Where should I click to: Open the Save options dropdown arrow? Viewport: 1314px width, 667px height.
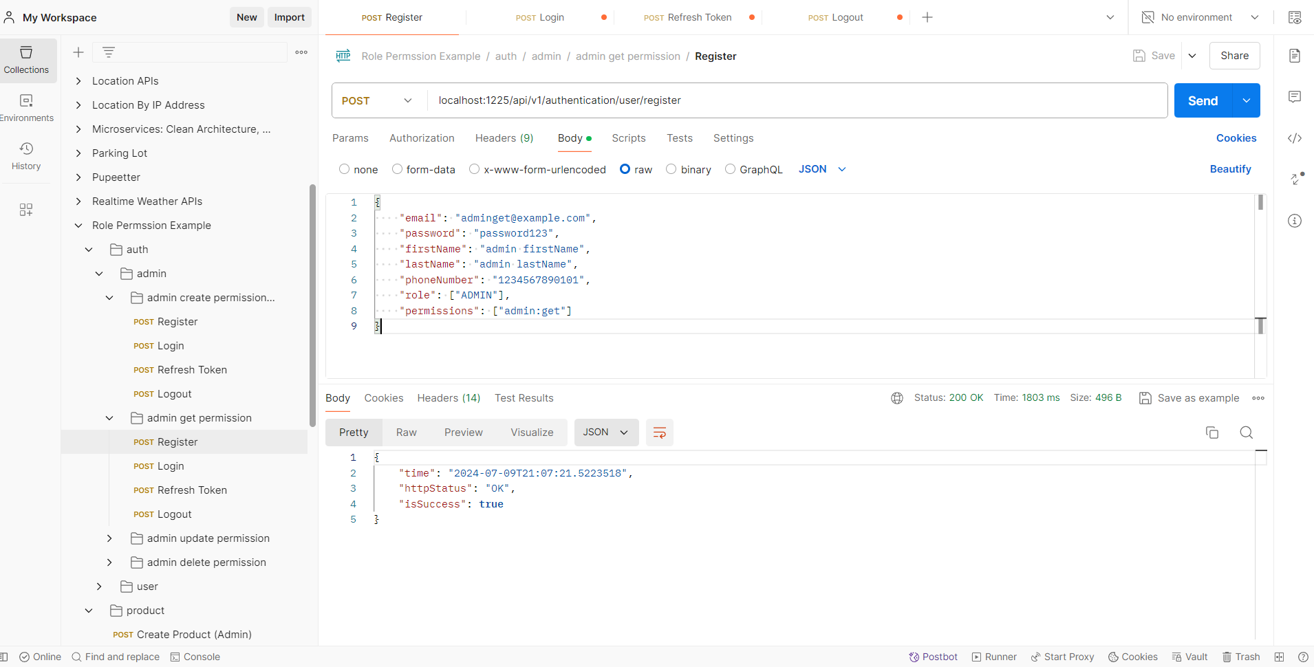(1192, 56)
